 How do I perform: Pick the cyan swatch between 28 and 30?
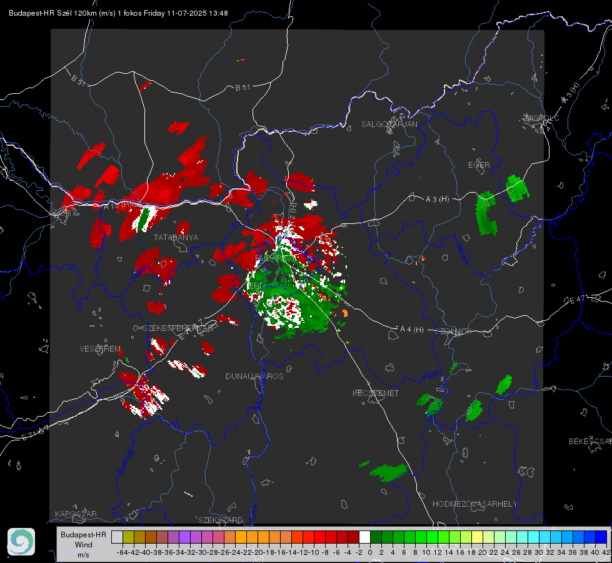coord(534,537)
